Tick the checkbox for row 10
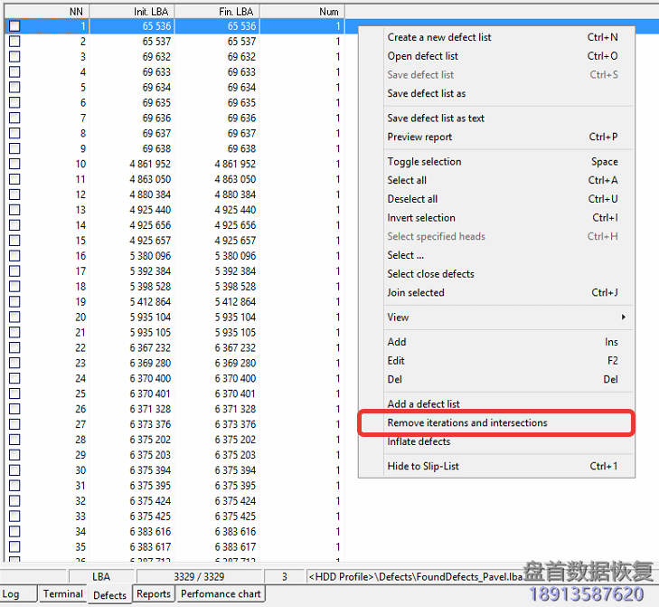 tap(14, 164)
